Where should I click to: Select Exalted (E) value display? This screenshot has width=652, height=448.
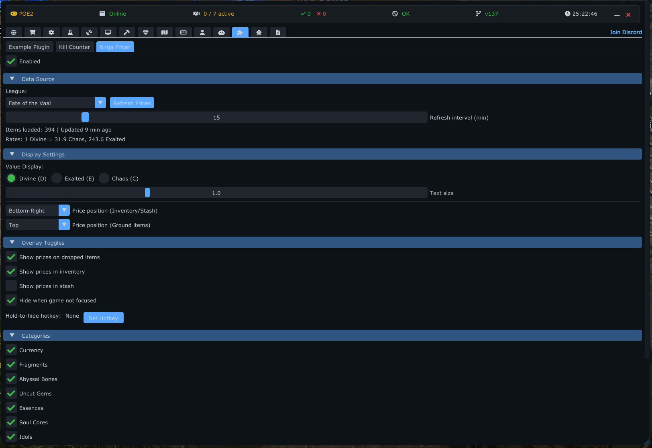tap(57, 178)
